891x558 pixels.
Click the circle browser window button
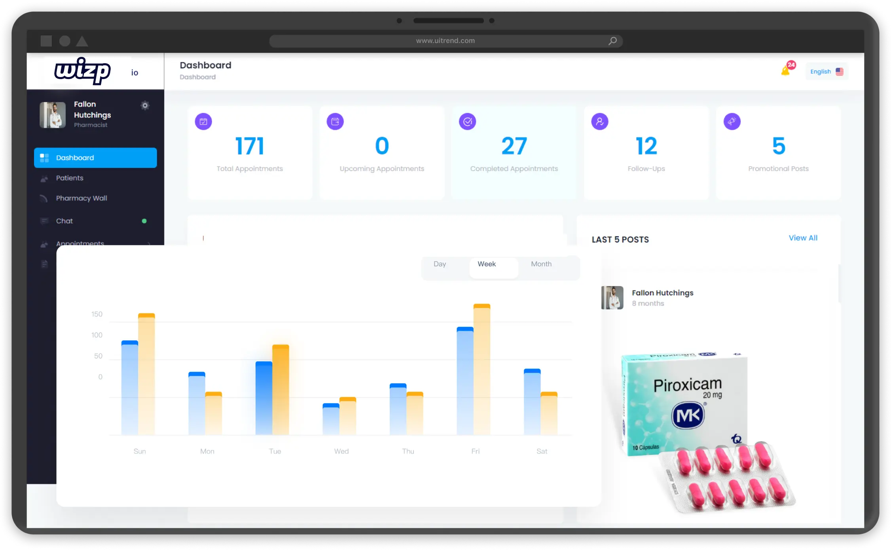pos(64,41)
